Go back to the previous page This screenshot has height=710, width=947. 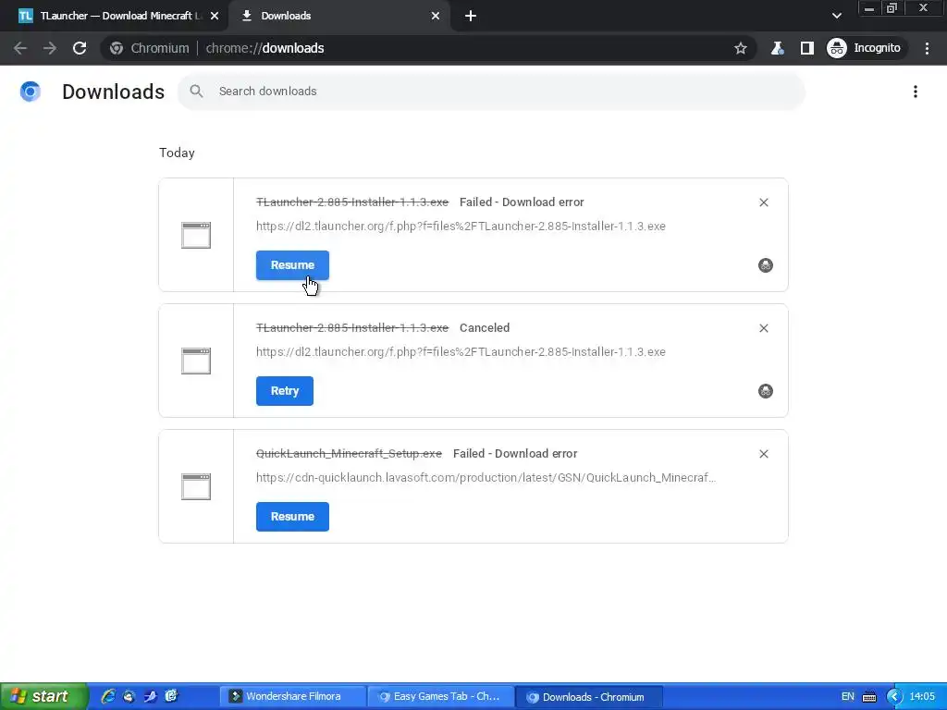(20, 48)
